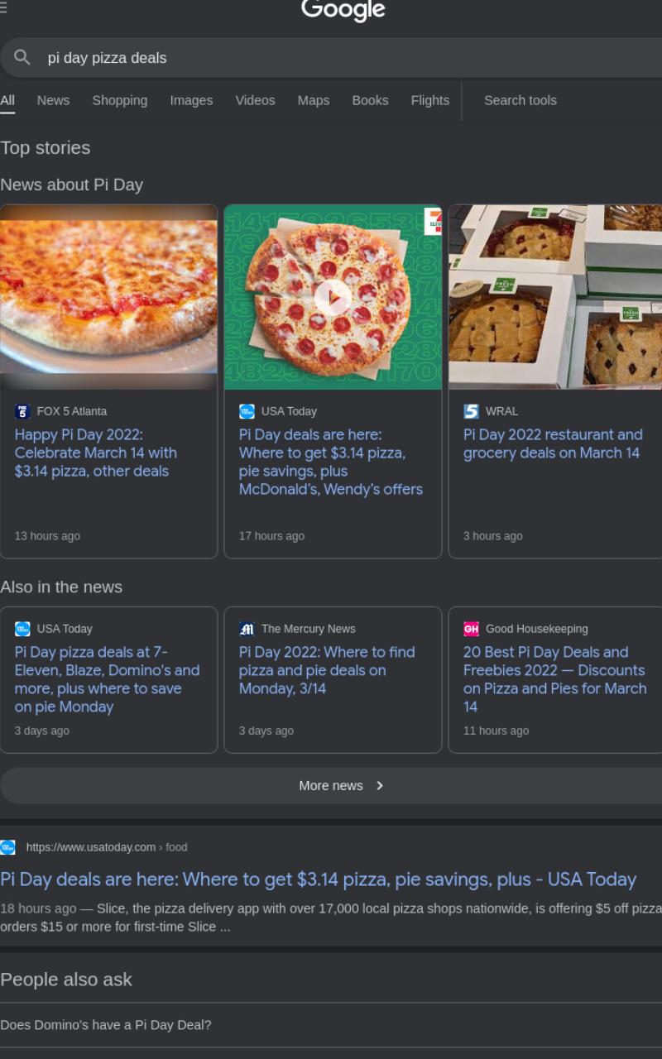Click the 11 hours ago timestamp

(x=496, y=731)
